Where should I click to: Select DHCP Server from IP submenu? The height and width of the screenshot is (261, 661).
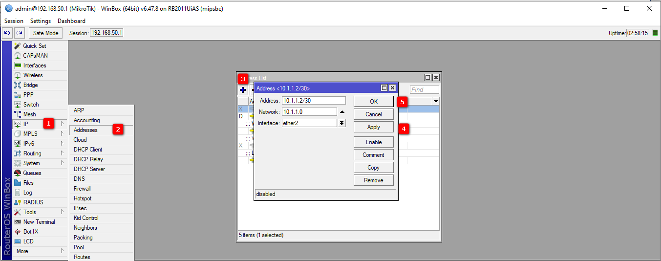click(89, 169)
